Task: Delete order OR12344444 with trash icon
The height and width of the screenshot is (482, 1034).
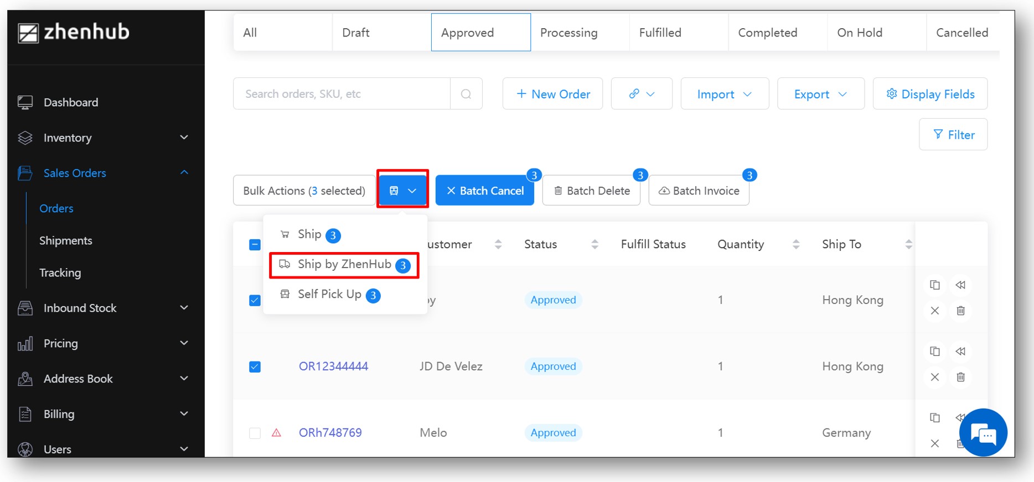Action: [x=960, y=377]
